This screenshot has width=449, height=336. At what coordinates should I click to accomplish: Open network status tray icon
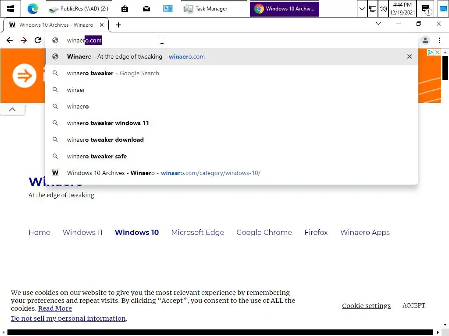point(373,9)
